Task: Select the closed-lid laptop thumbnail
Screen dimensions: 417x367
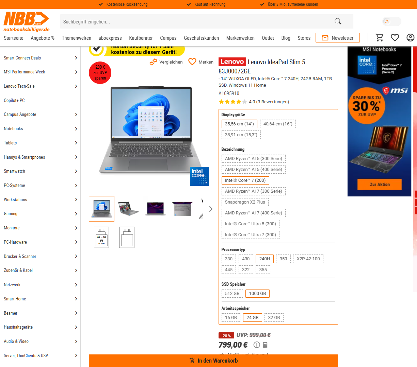Action: pos(182,209)
